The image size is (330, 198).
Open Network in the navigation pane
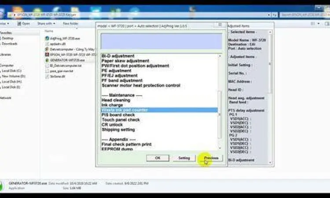[5, 98]
